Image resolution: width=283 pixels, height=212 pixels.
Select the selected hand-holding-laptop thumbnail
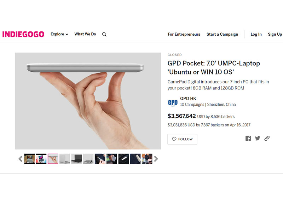tap(53, 159)
